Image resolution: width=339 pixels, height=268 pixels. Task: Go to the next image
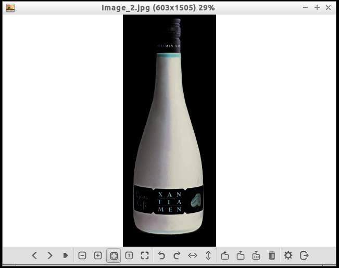pyautogui.click(x=50, y=256)
